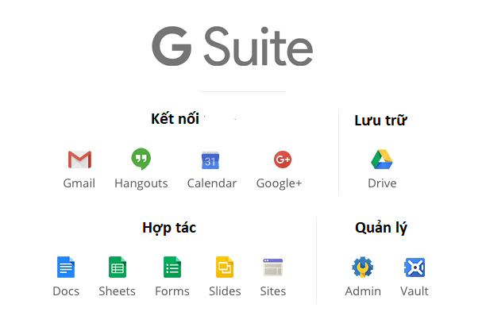Select the Lưu trữ section heading
Viewport: 482px width, 327px height.
[381, 120]
